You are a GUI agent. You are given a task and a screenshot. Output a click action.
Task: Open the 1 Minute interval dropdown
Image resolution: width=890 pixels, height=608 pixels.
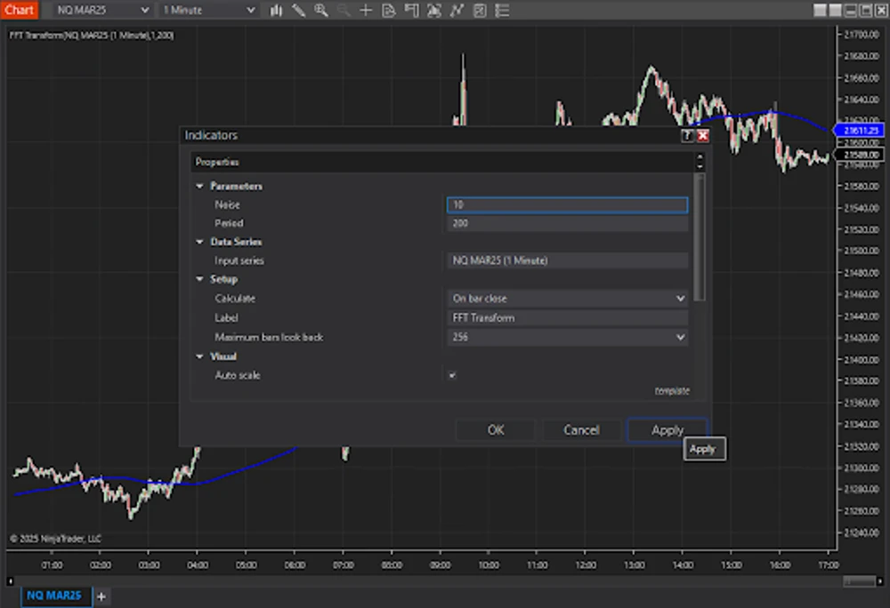208,10
